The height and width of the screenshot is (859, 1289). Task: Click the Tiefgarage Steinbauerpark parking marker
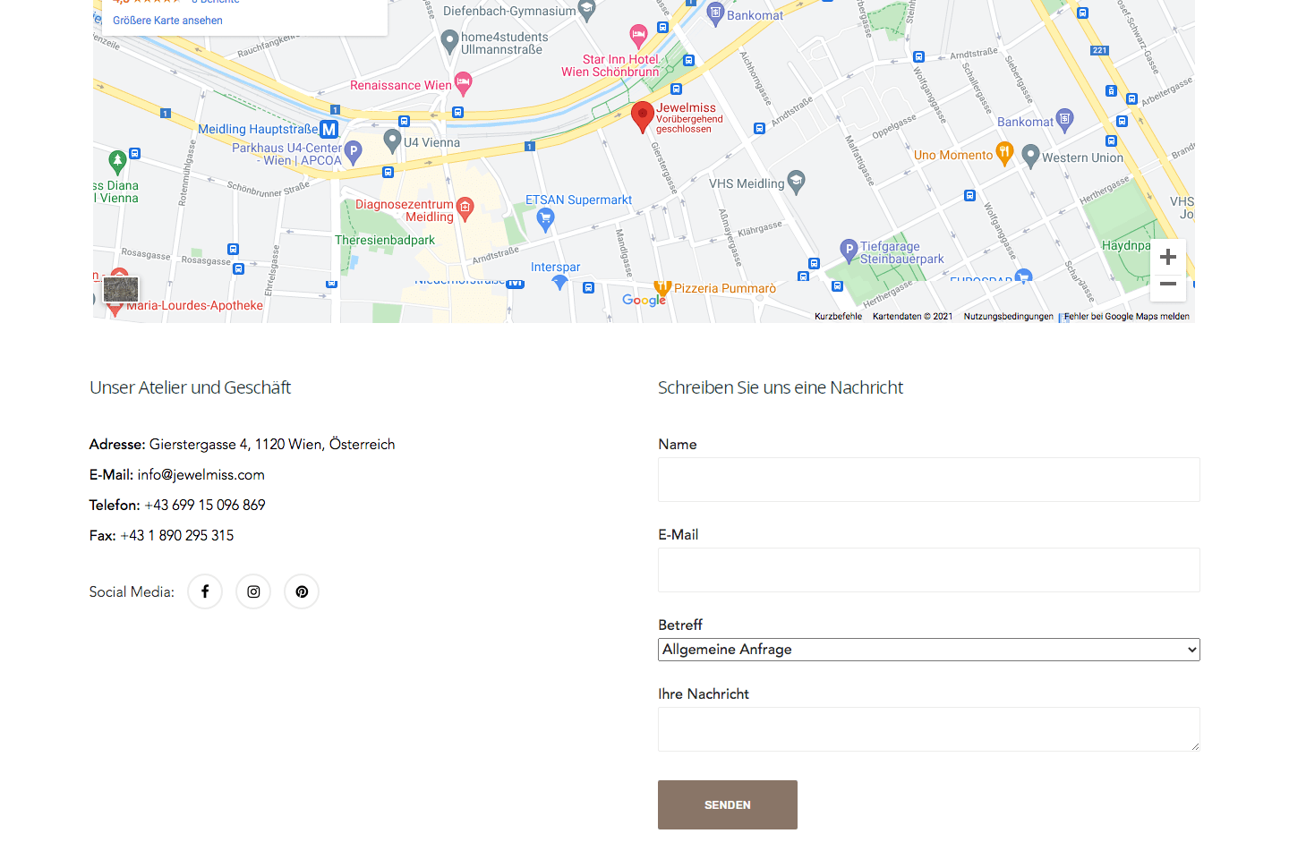pos(849,251)
